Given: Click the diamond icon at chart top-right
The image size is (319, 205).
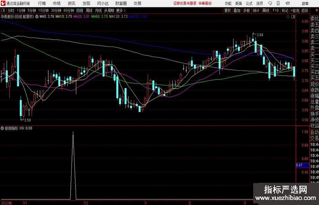Looking at the screenshot, I should (288, 17).
